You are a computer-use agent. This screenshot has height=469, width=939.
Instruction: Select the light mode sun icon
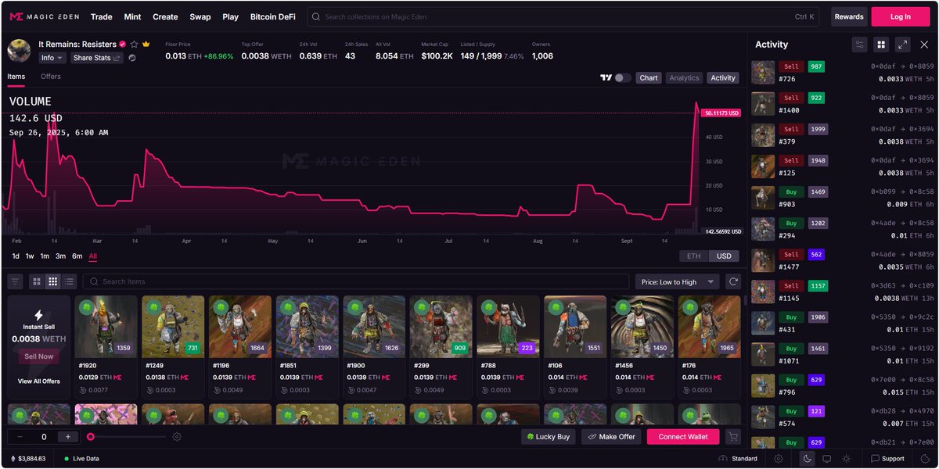[846, 459]
